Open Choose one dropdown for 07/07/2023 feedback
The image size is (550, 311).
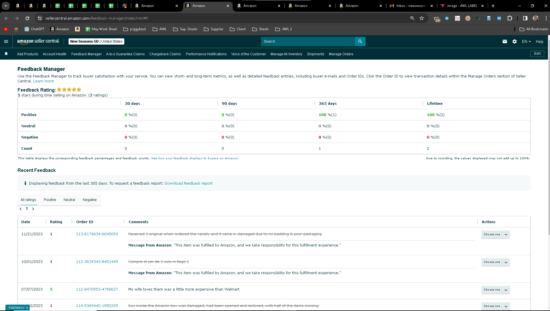pos(496,290)
